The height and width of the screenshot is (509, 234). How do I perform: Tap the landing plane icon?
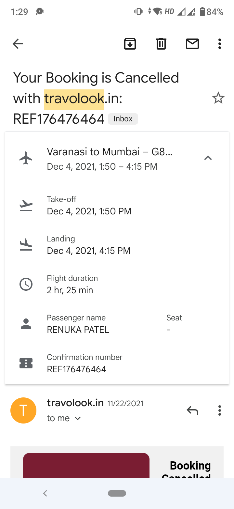26,245
